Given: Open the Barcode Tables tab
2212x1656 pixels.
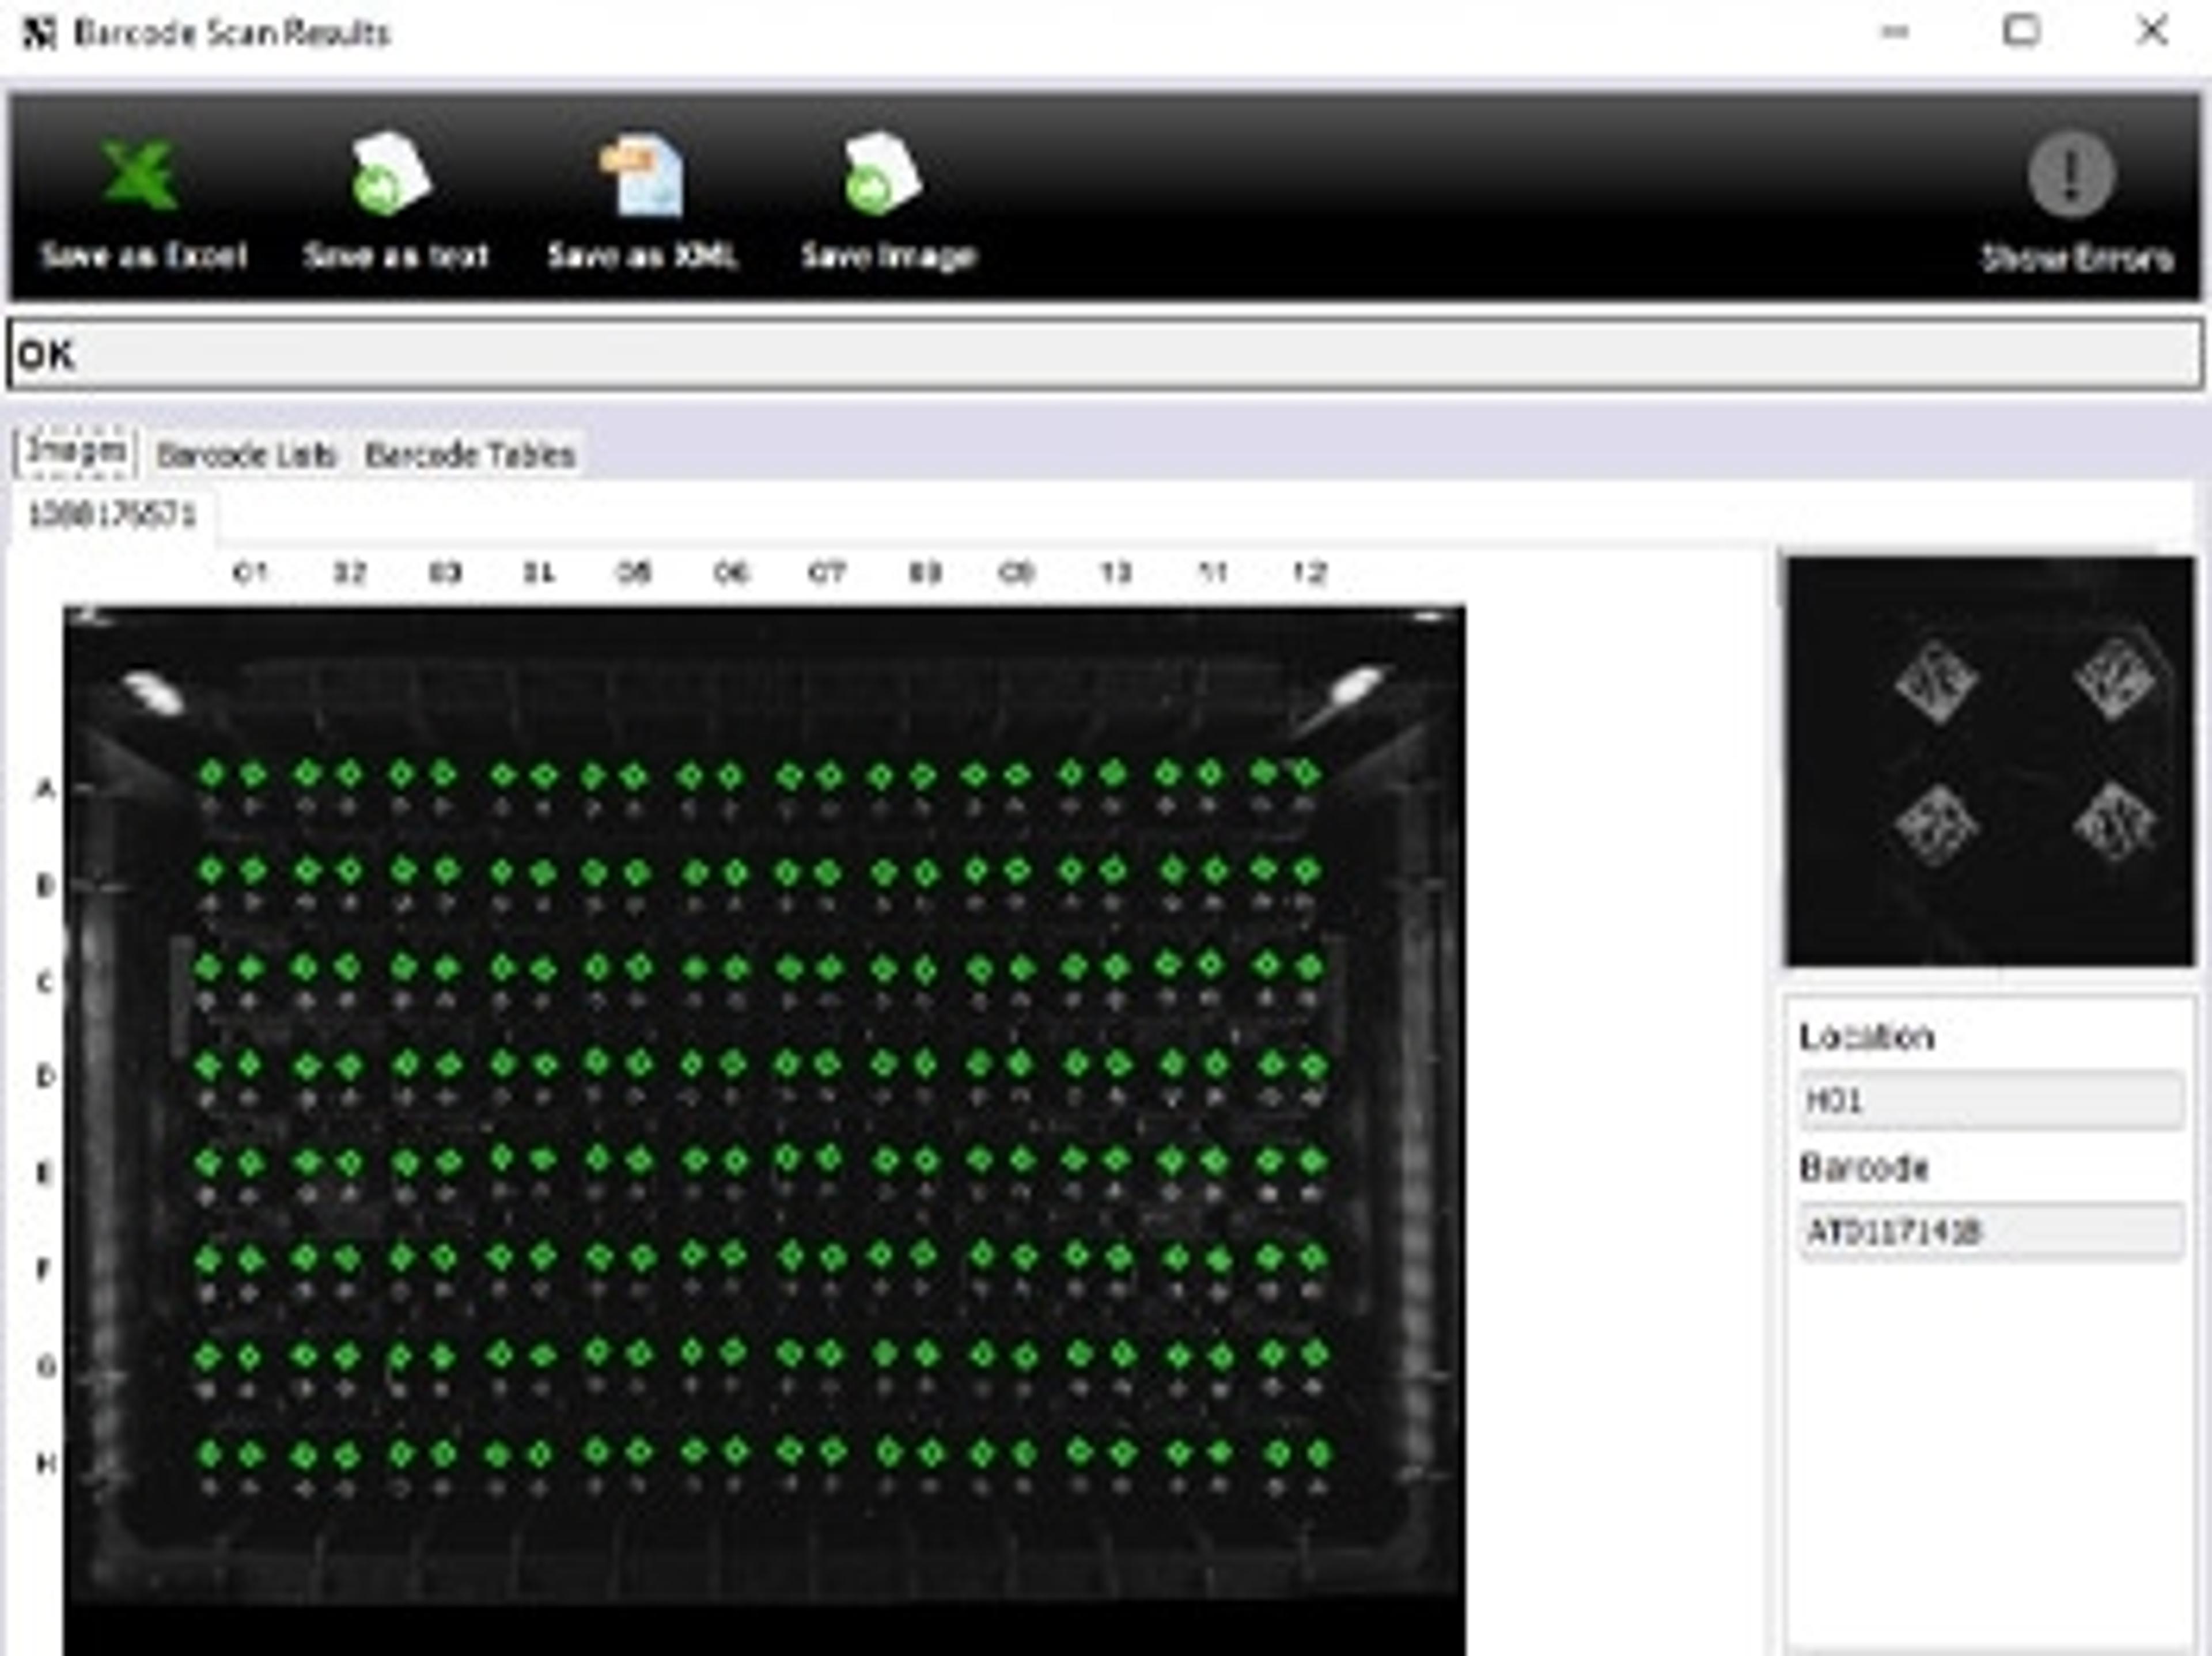Looking at the screenshot, I should (470, 455).
